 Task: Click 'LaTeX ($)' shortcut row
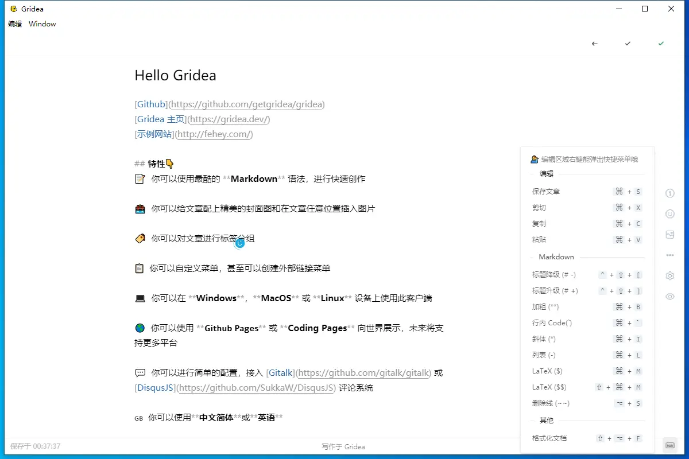click(x=587, y=371)
